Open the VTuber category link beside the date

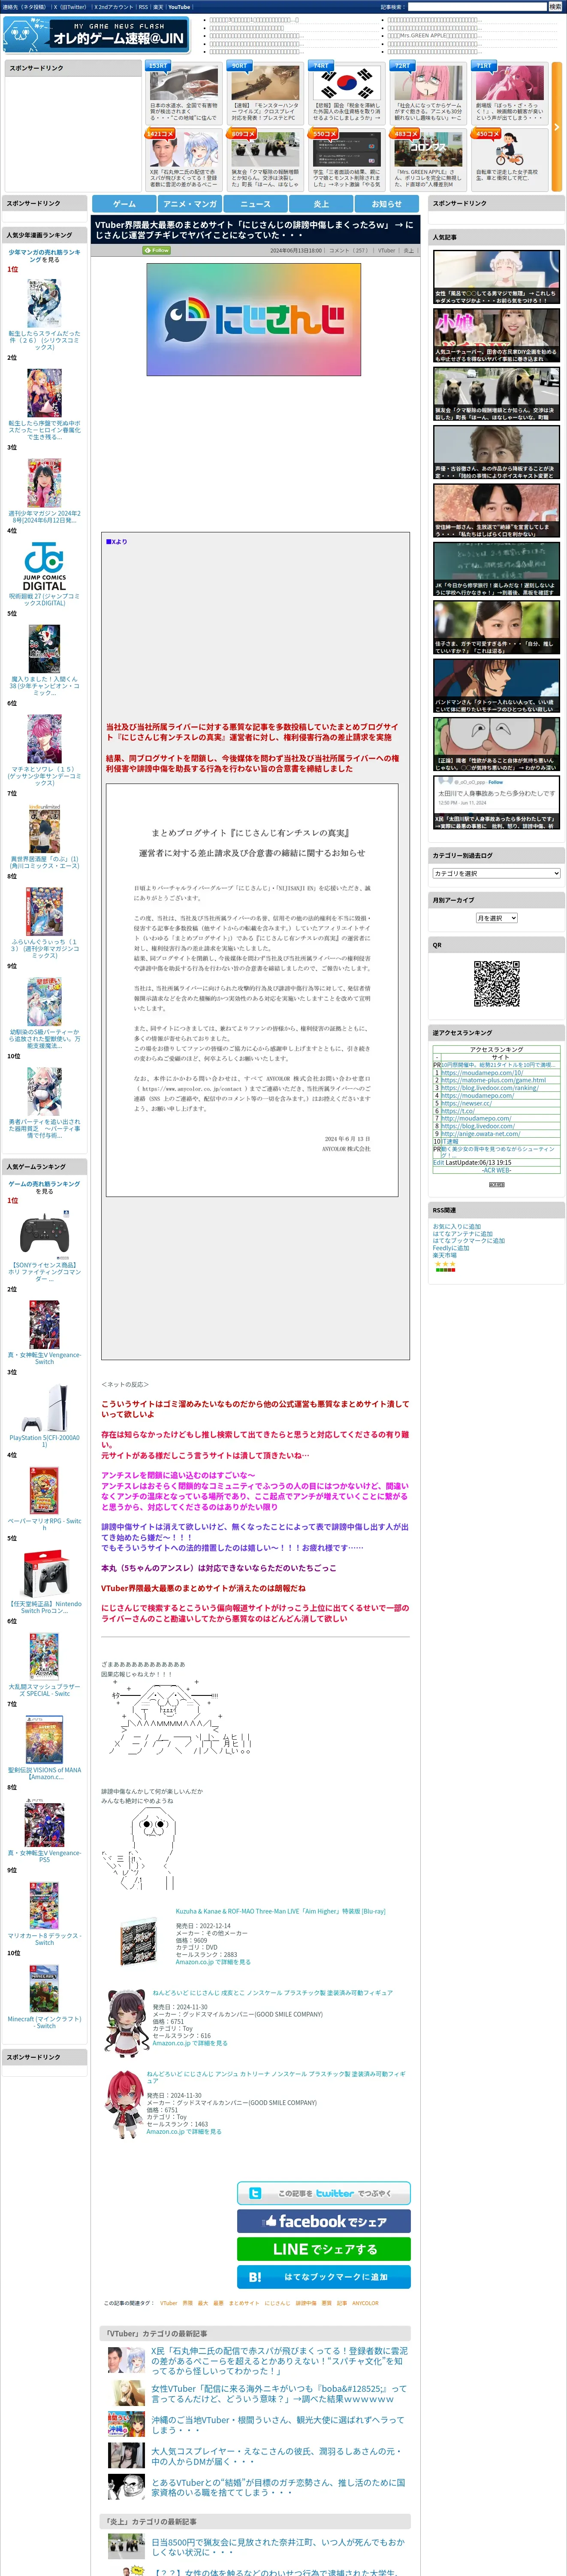(x=386, y=251)
